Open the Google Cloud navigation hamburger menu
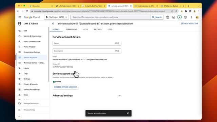Viewport: 217px width, 122px height. (x=20, y=17)
